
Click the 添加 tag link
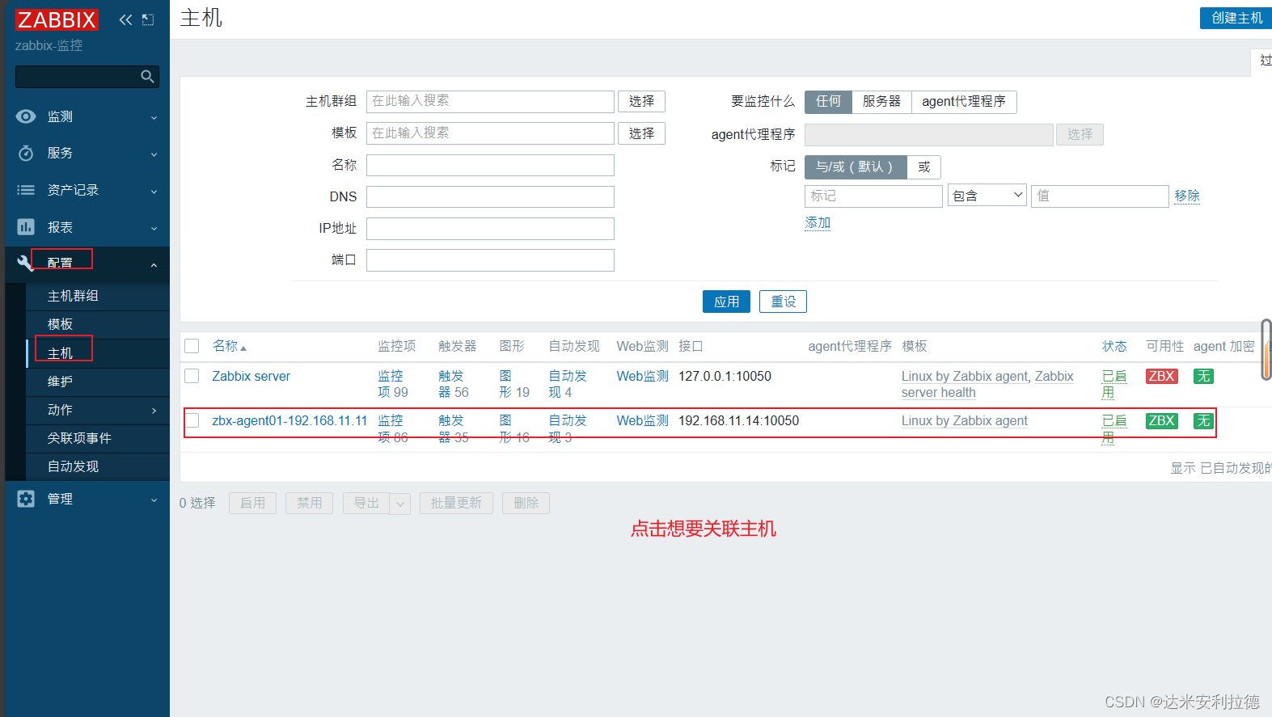818,222
